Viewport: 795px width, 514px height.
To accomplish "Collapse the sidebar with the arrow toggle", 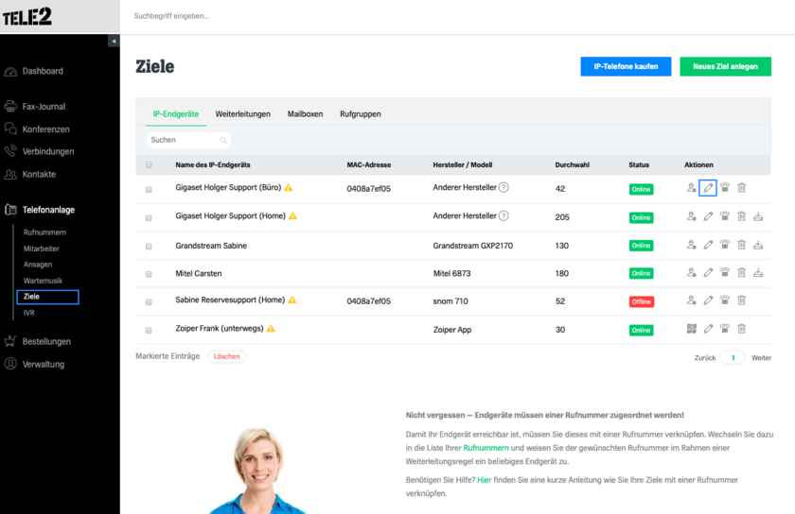I will point(114,41).
